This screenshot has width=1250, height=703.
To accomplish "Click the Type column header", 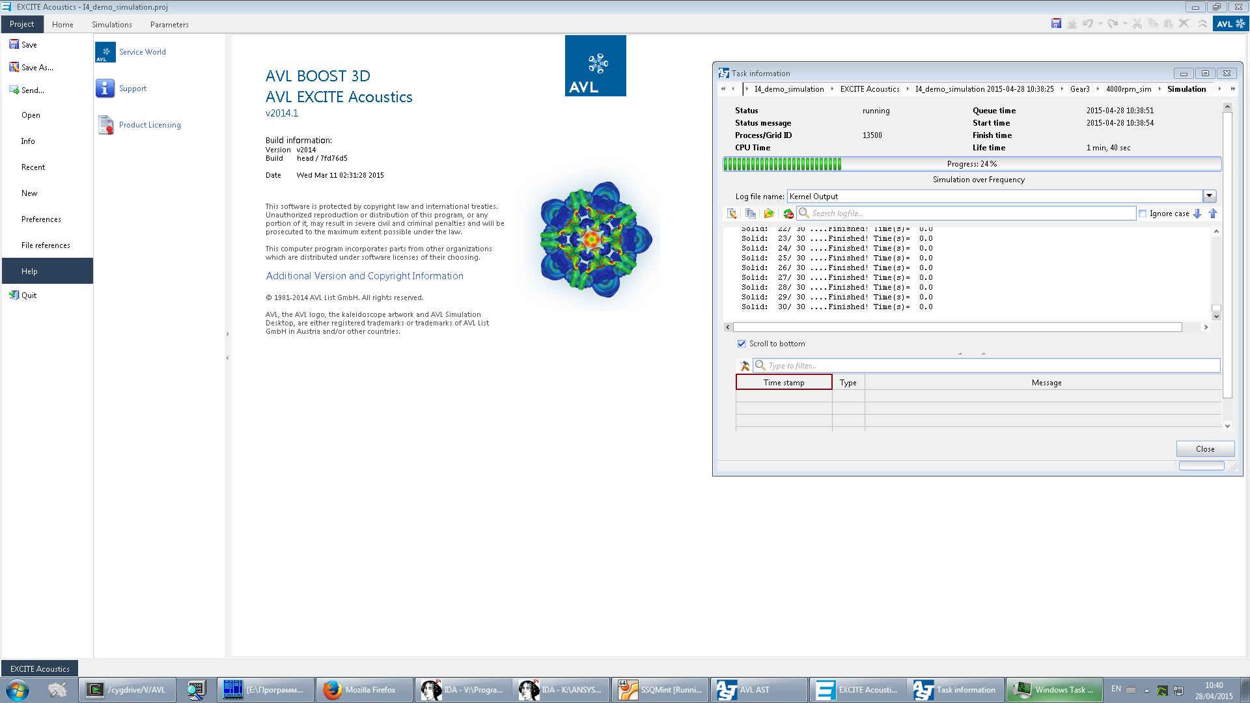I will (848, 383).
